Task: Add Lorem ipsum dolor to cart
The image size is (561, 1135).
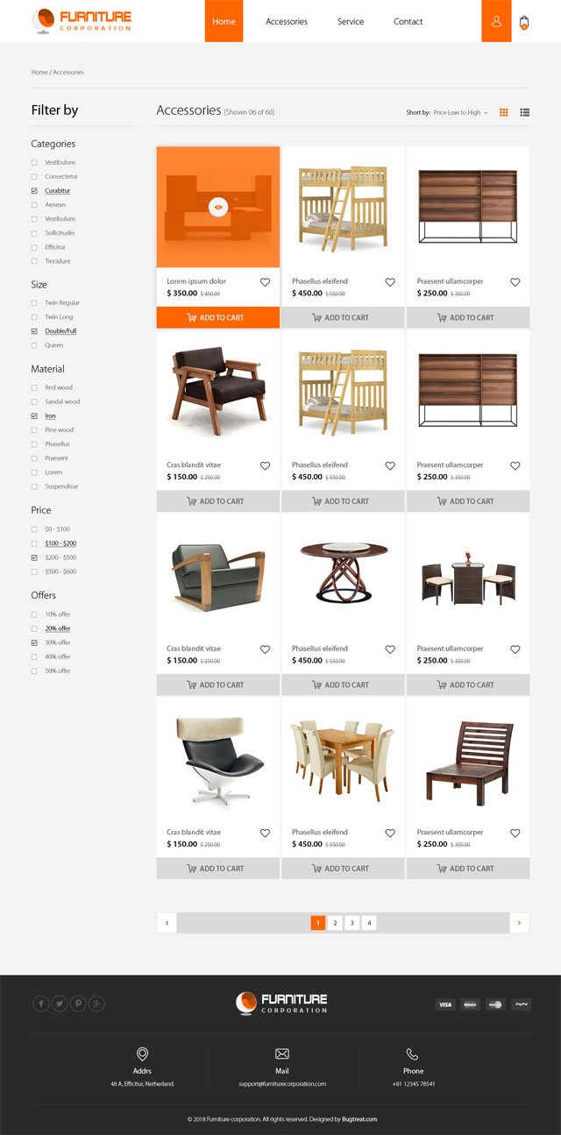Action: [x=218, y=317]
